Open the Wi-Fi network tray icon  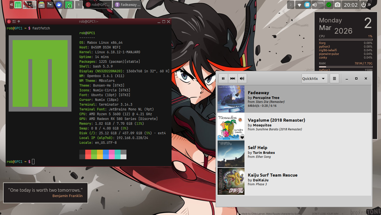point(299,5)
